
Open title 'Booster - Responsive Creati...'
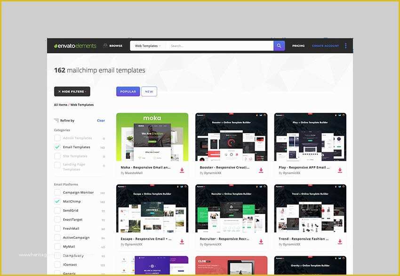[x=224, y=168]
